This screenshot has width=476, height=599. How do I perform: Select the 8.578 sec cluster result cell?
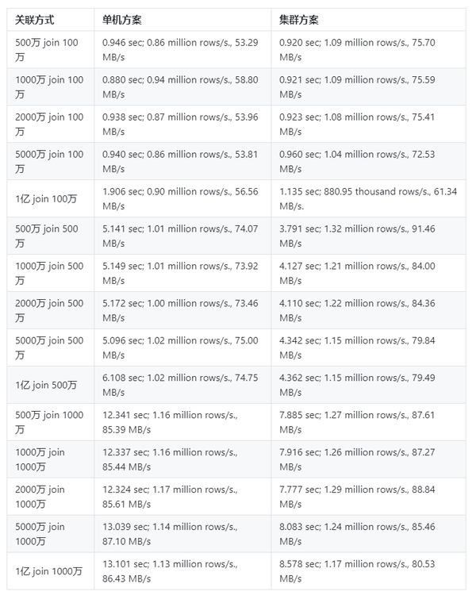click(357, 571)
